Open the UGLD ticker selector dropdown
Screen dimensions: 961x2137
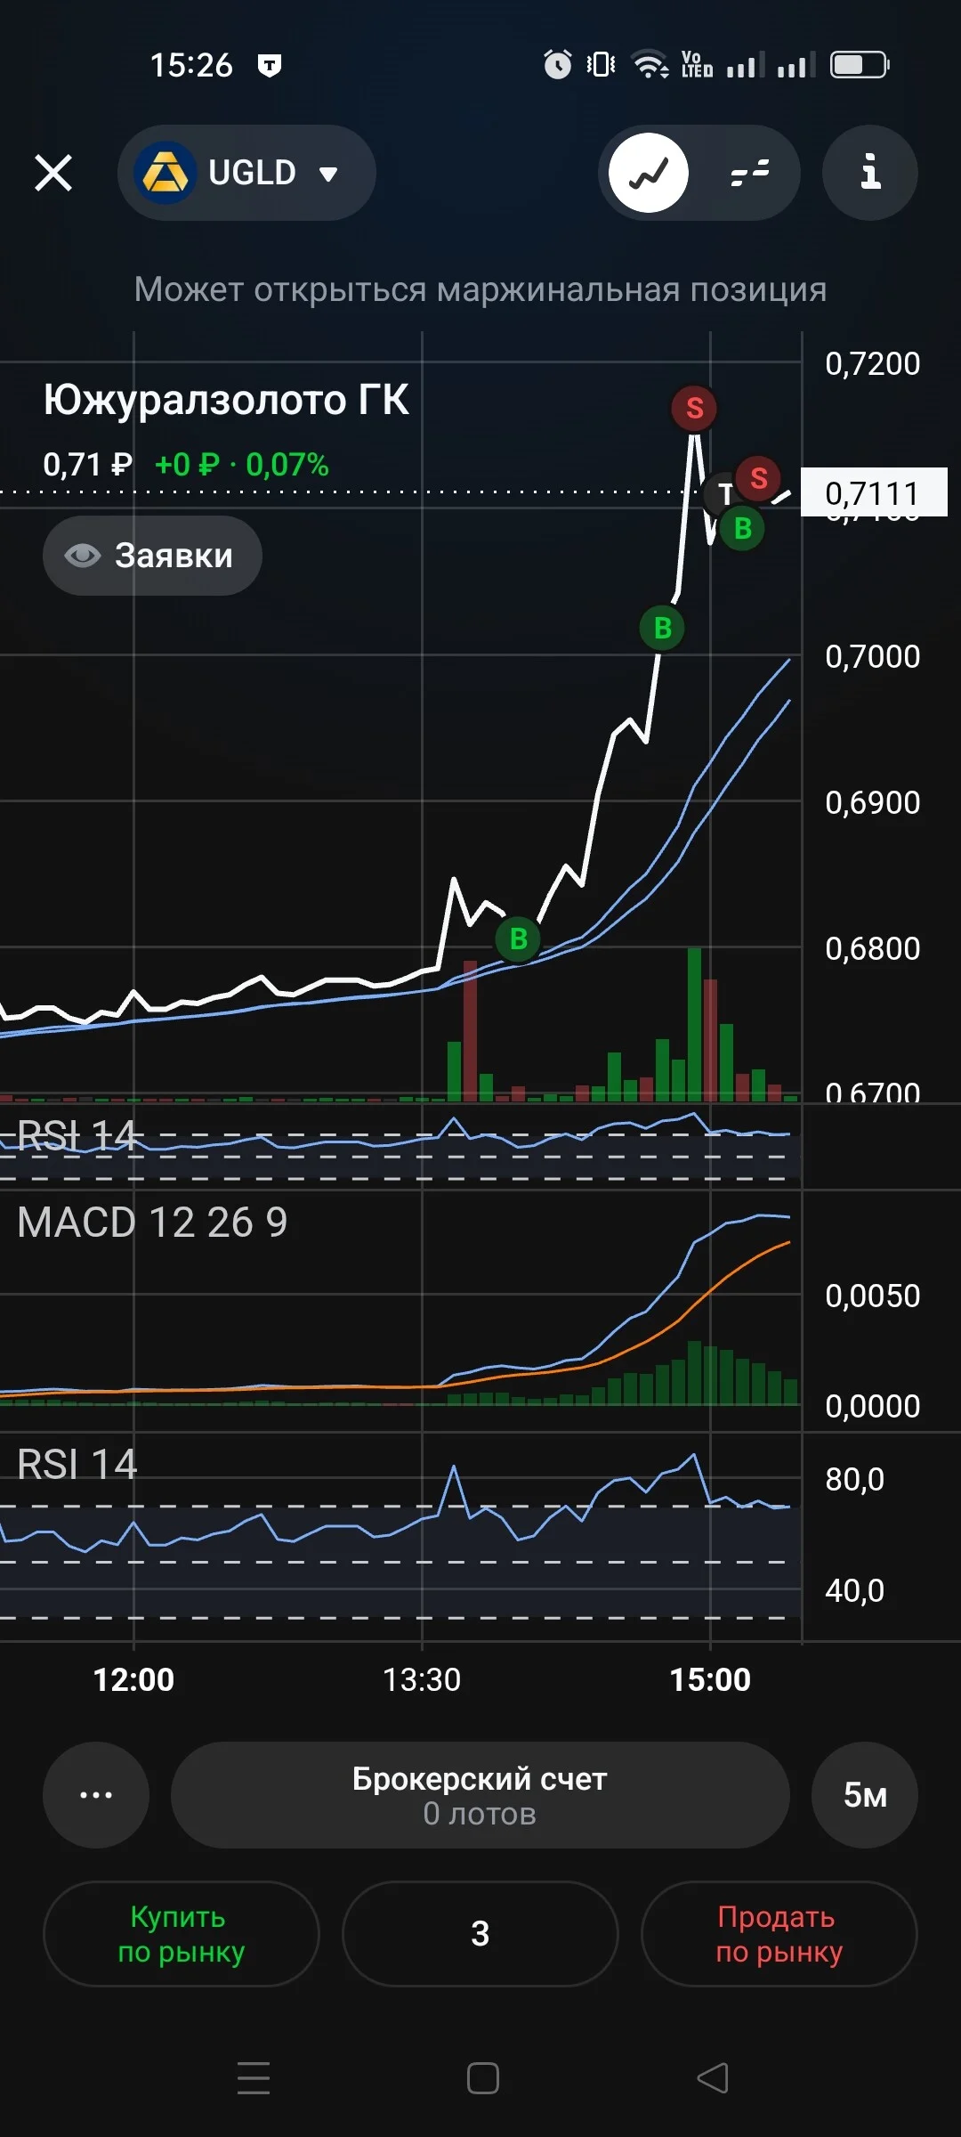246,173
